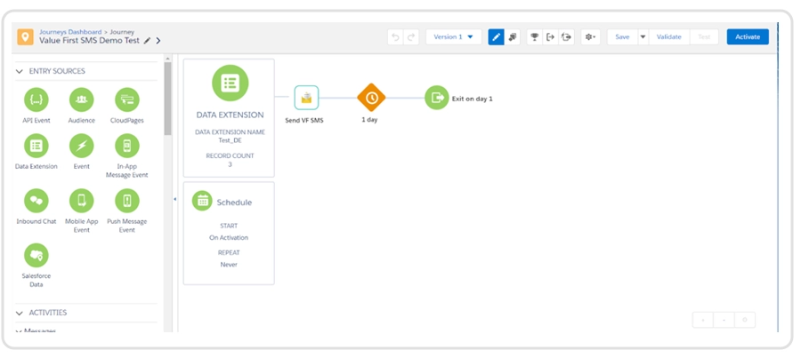Screen dimensions: 801x358
Task: Open the settings gear dropdown
Action: pos(590,37)
